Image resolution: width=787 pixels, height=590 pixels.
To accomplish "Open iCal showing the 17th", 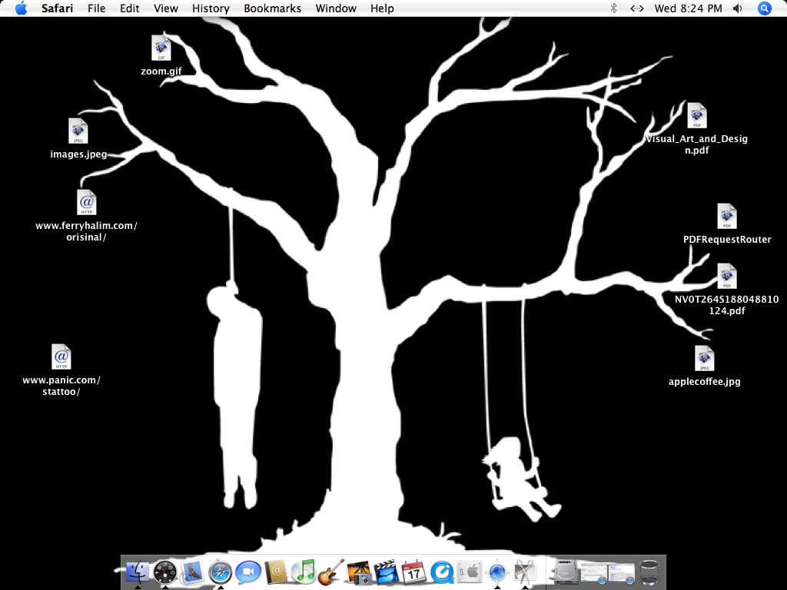I will click(413, 572).
